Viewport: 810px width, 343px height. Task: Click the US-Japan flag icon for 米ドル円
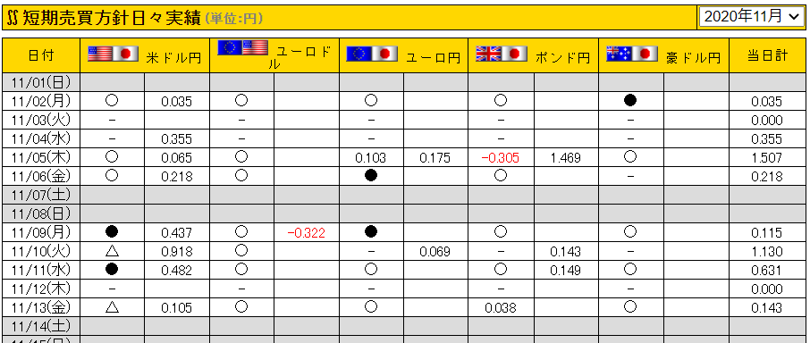[114, 54]
